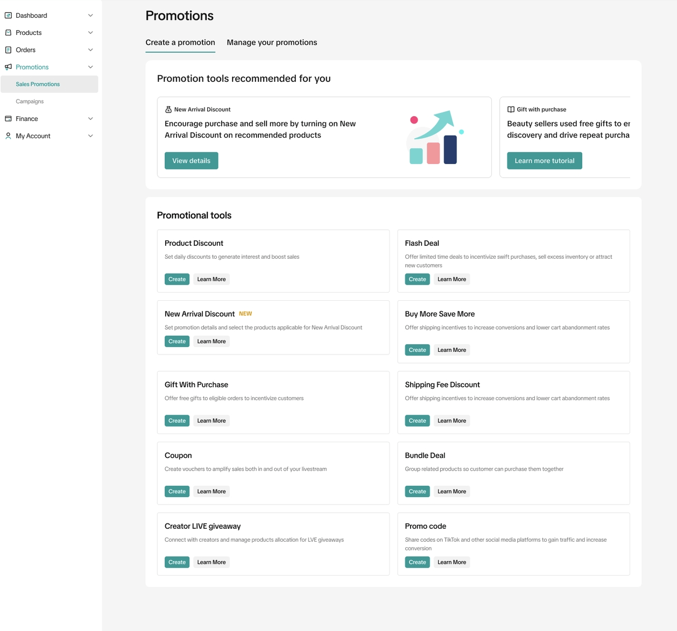
Task: Expand the Dashboard menu chevron
Action: [90, 16]
